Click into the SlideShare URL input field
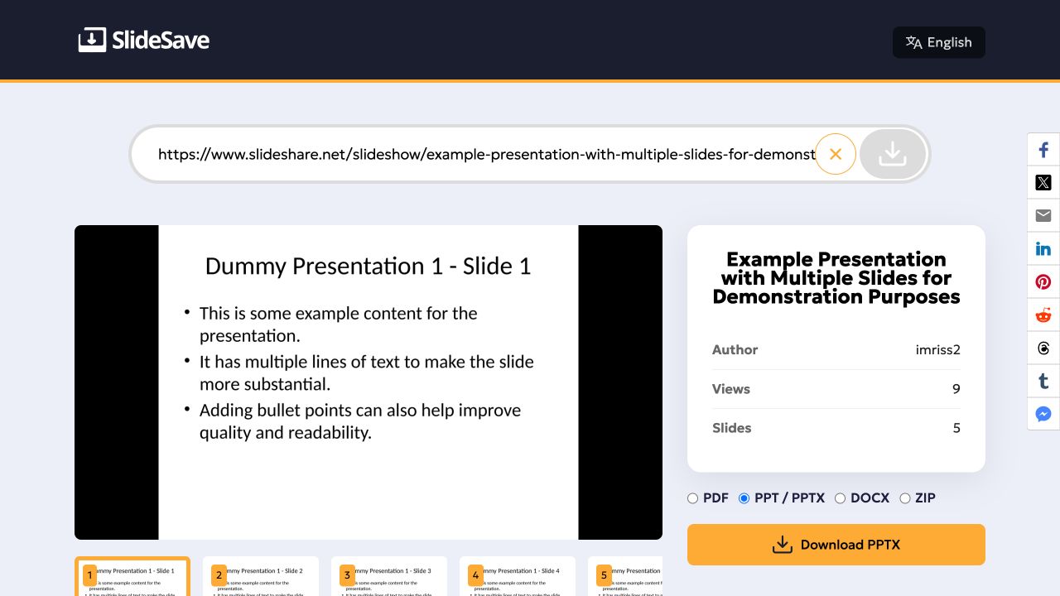This screenshot has width=1060, height=596. click(486, 154)
